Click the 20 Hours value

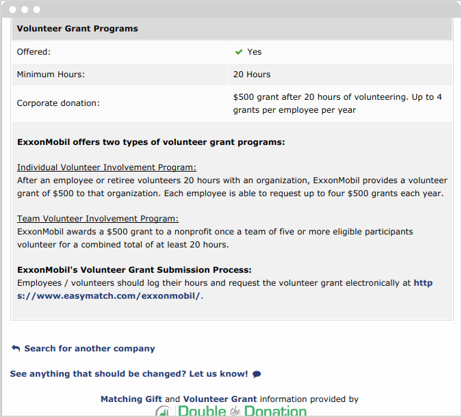tap(252, 75)
